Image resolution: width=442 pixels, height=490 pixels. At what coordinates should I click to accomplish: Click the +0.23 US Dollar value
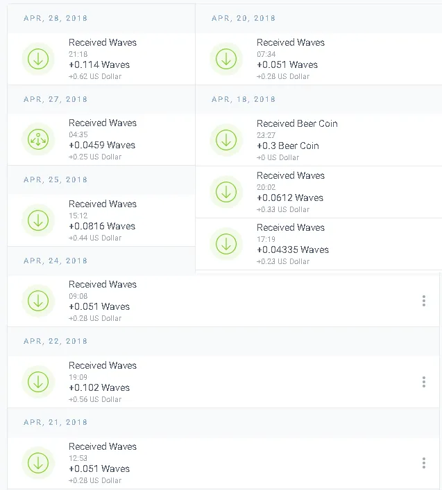point(283,261)
